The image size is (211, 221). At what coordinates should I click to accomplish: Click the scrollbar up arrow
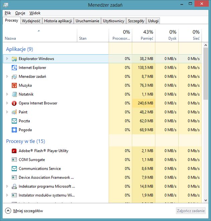click(206, 45)
